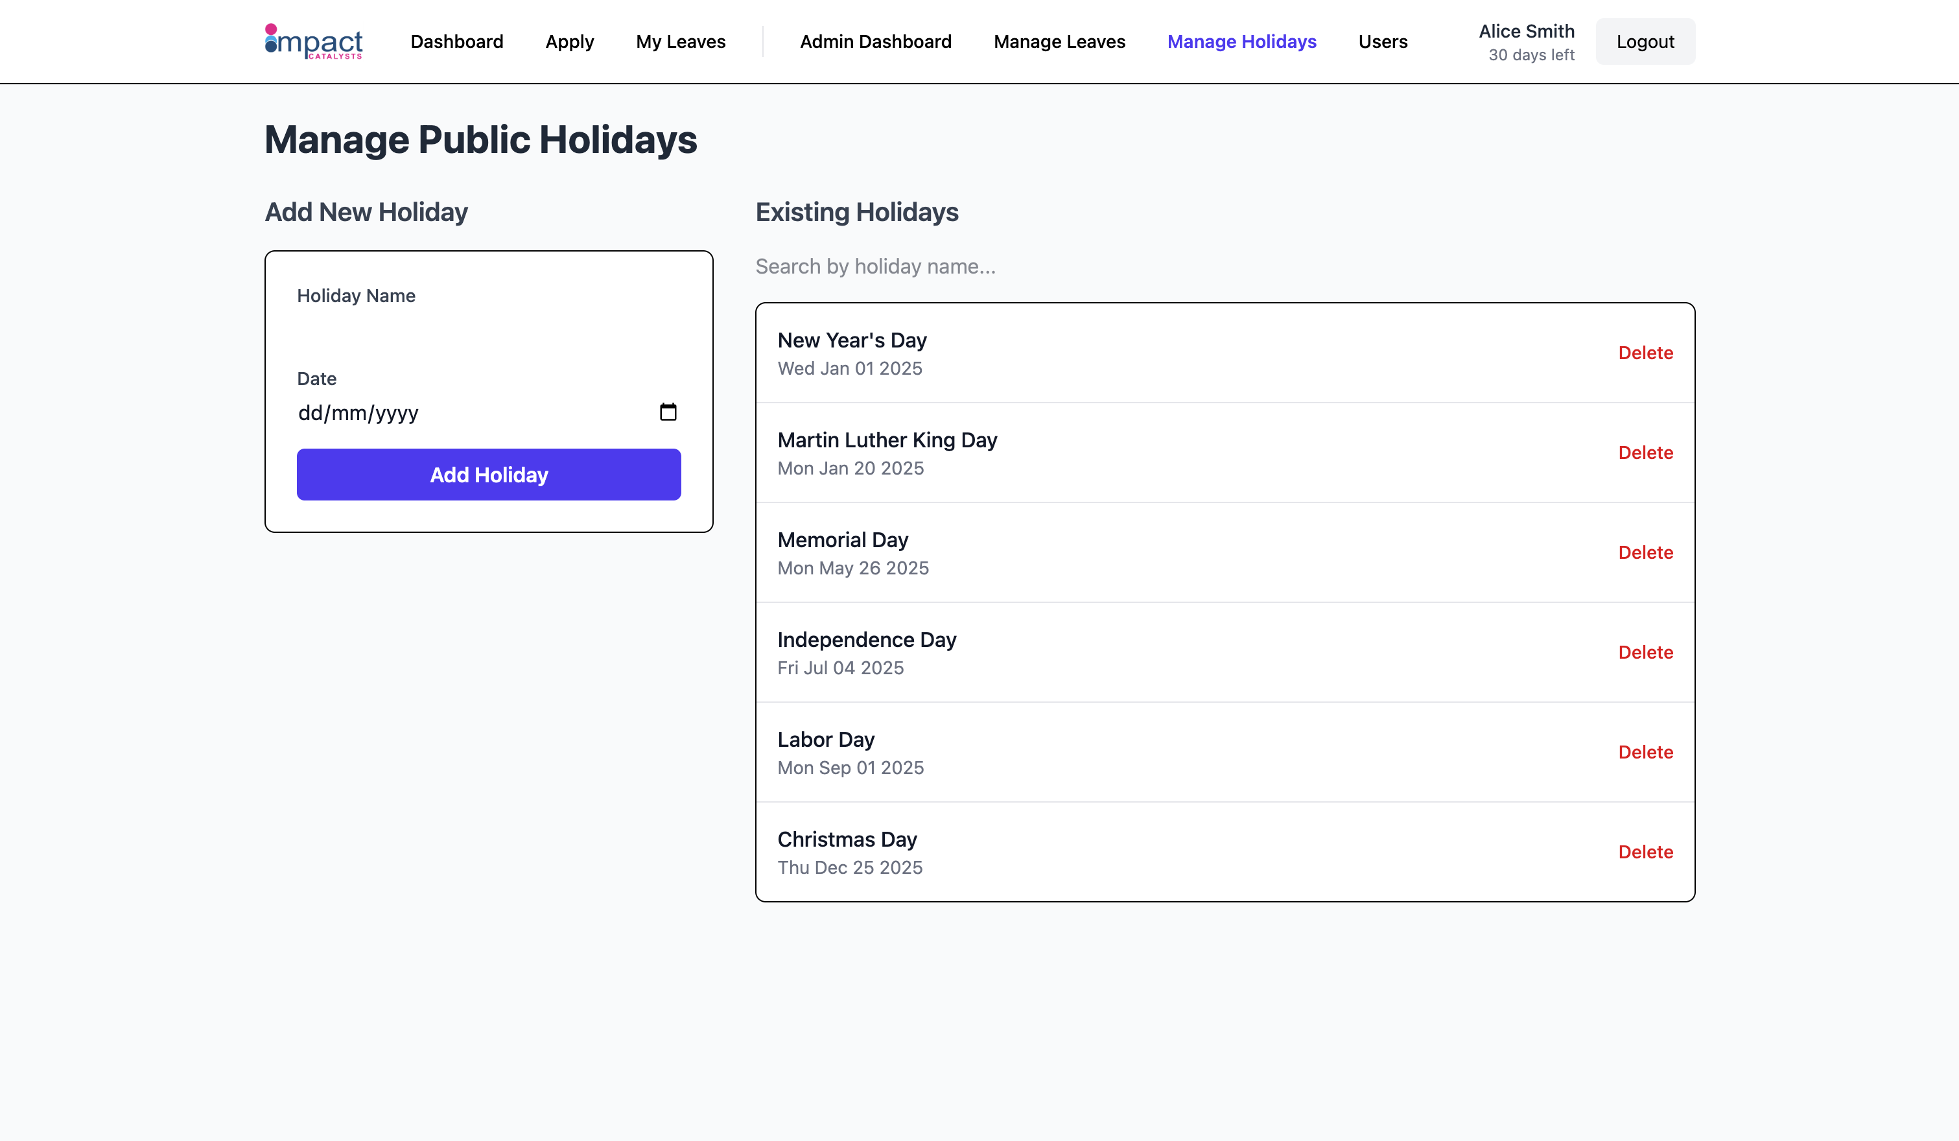Remove the Memorial Day holiday
Screen dimensions: 1959x1141
(x=1645, y=552)
